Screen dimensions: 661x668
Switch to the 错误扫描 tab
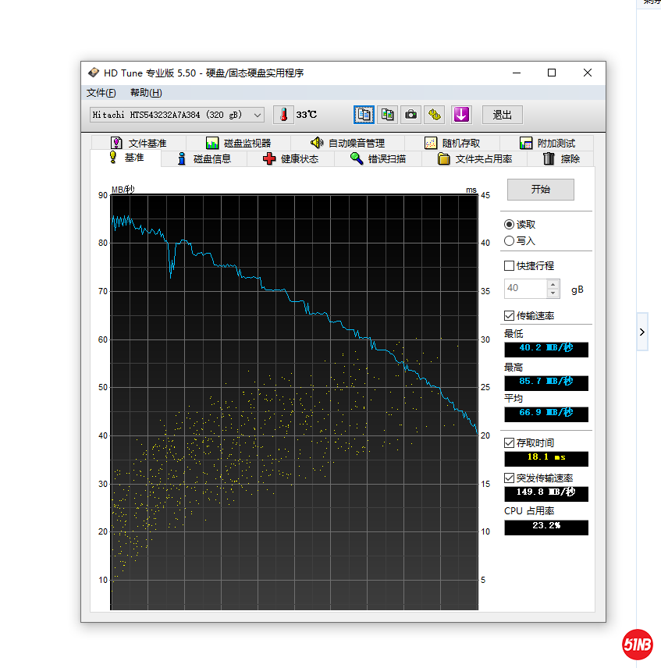click(x=378, y=159)
